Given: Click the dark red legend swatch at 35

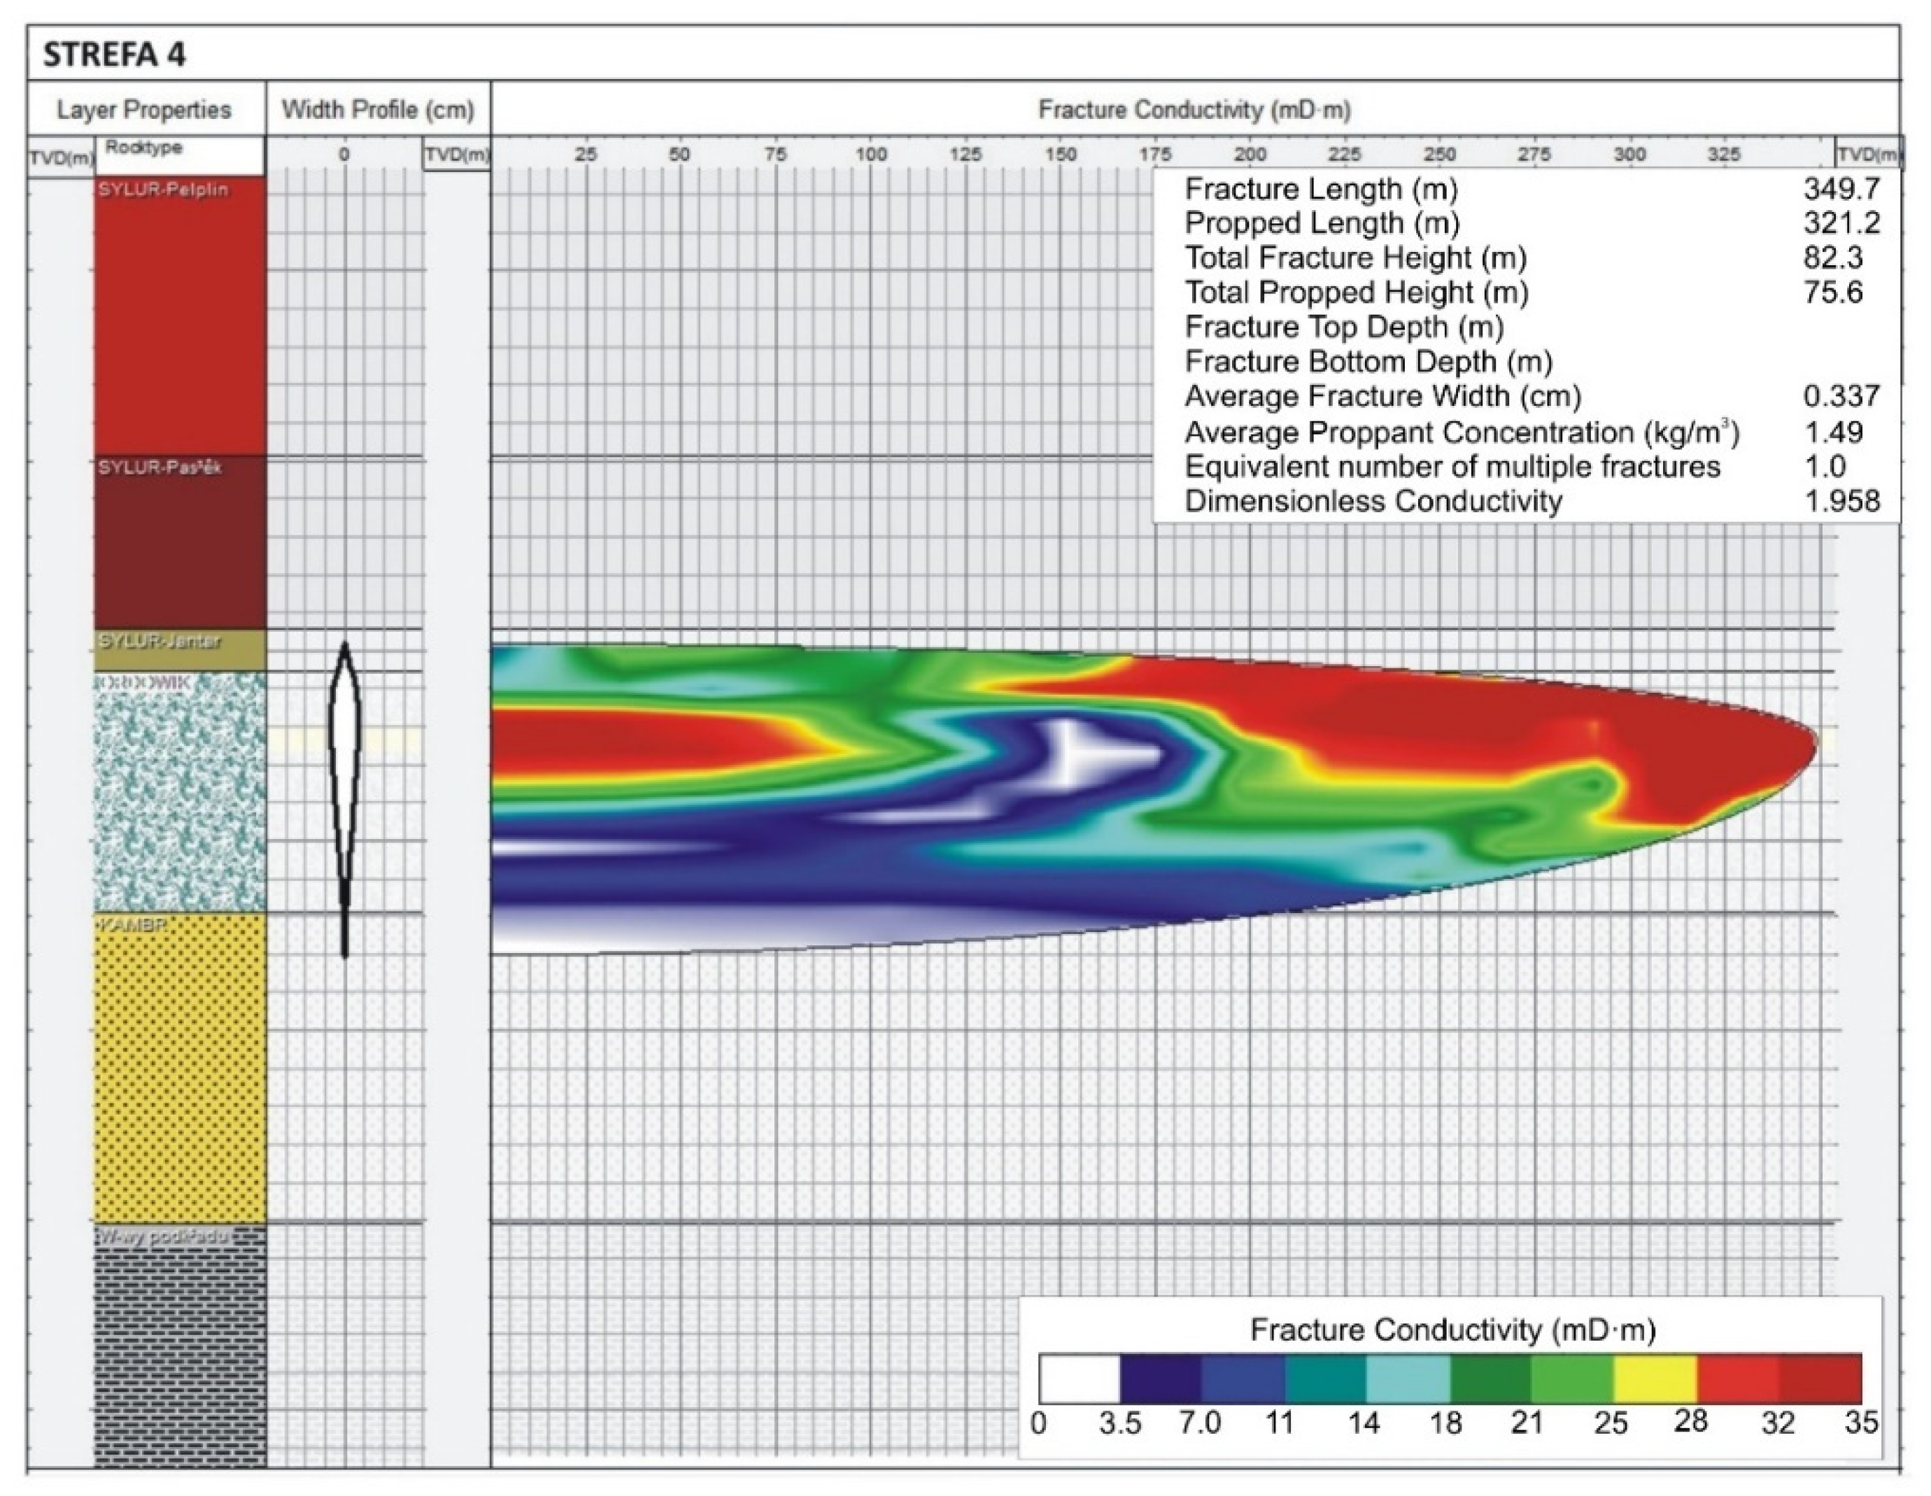Looking at the screenshot, I should pyautogui.click(x=1820, y=1378).
